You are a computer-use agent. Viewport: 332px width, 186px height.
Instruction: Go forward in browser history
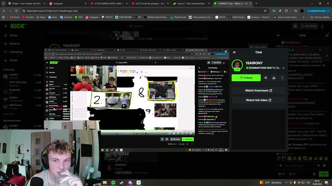(10, 11)
